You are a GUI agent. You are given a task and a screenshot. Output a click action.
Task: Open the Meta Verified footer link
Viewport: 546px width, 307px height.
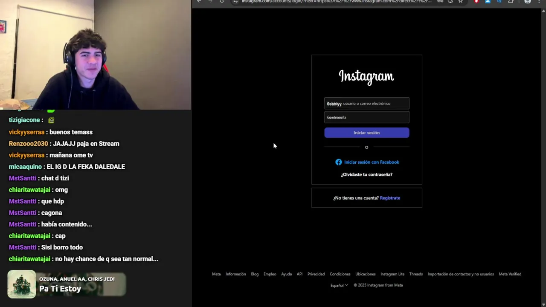(510, 274)
